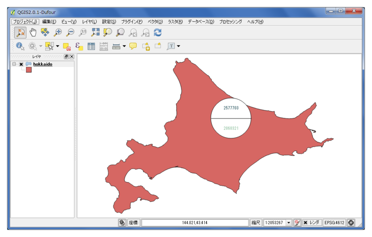
Task: Click the 2577703 diagram label on map
Action: click(x=231, y=108)
